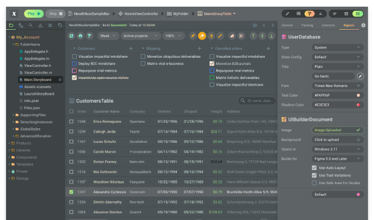Open the hierarchy view icon in sidebar

pyautogui.click(x=21, y=26)
